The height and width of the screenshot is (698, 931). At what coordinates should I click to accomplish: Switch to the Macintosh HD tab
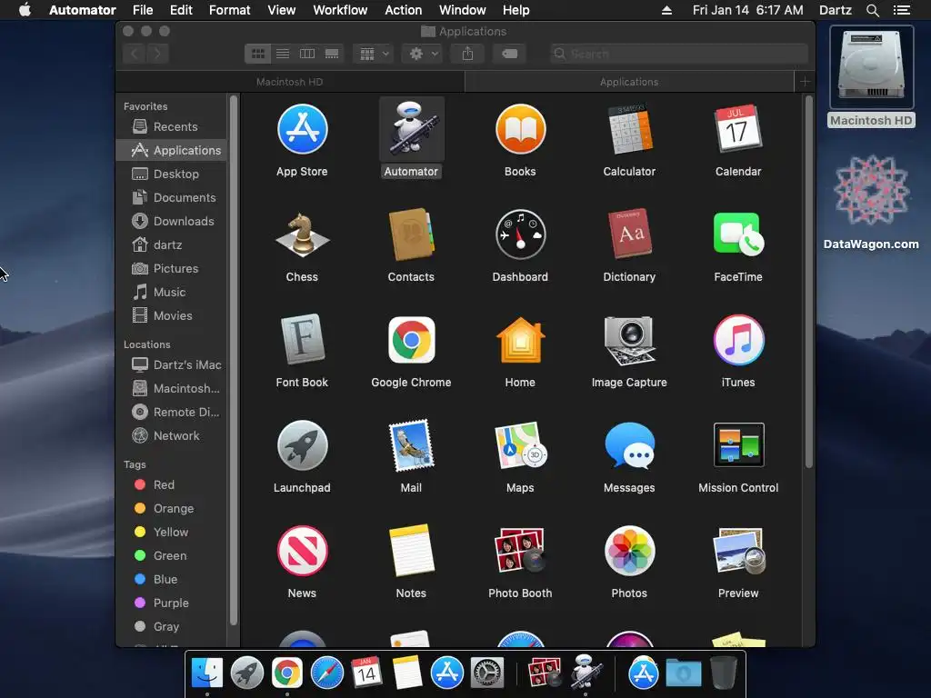tap(290, 82)
